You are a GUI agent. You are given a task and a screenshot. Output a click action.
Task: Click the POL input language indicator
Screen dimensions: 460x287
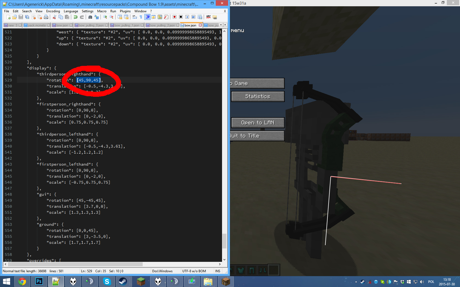click(x=431, y=282)
